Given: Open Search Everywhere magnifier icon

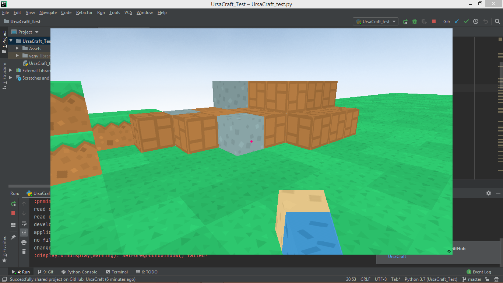Looking at the screenshot, I should pyautogui.click(x=497, y=21).
